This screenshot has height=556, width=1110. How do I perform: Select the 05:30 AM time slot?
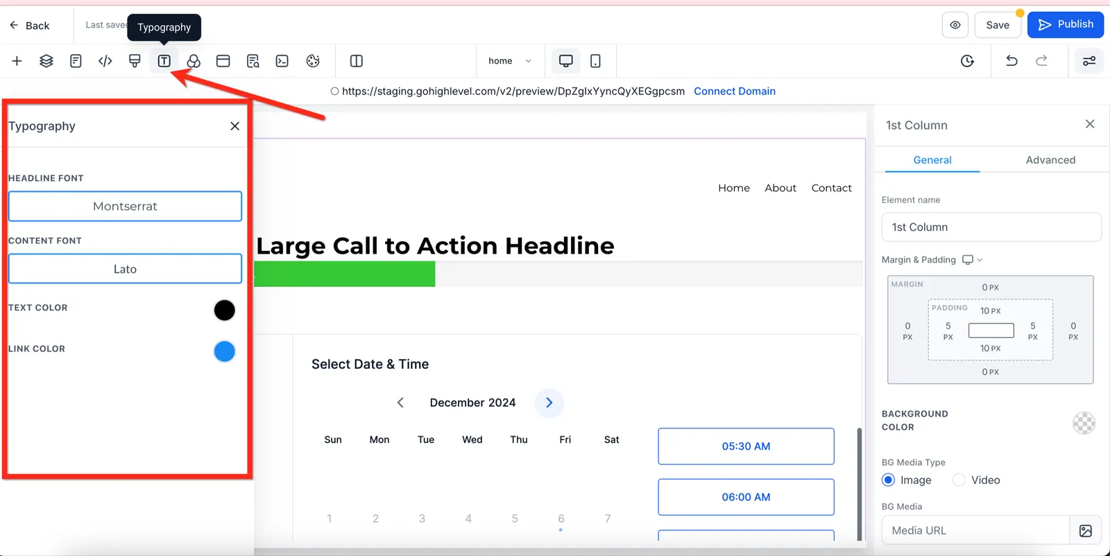click(746, 446)
